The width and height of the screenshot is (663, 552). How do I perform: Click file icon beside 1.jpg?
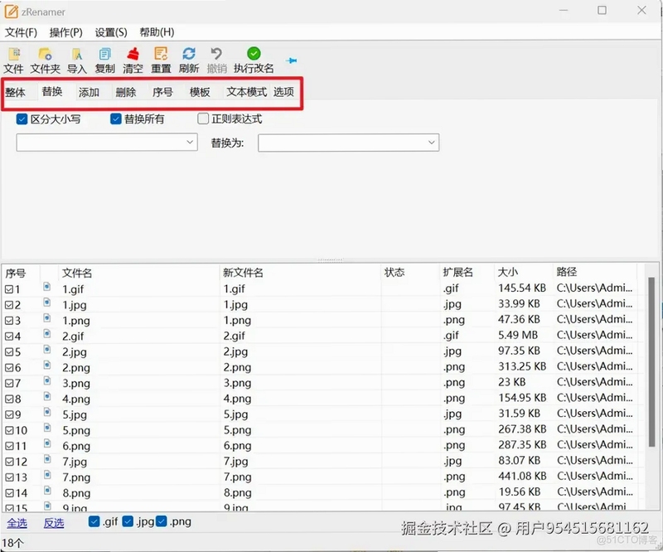click(47, 303)
